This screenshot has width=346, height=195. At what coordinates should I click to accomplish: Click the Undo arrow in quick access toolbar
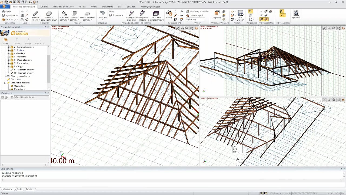click(22, 2)
